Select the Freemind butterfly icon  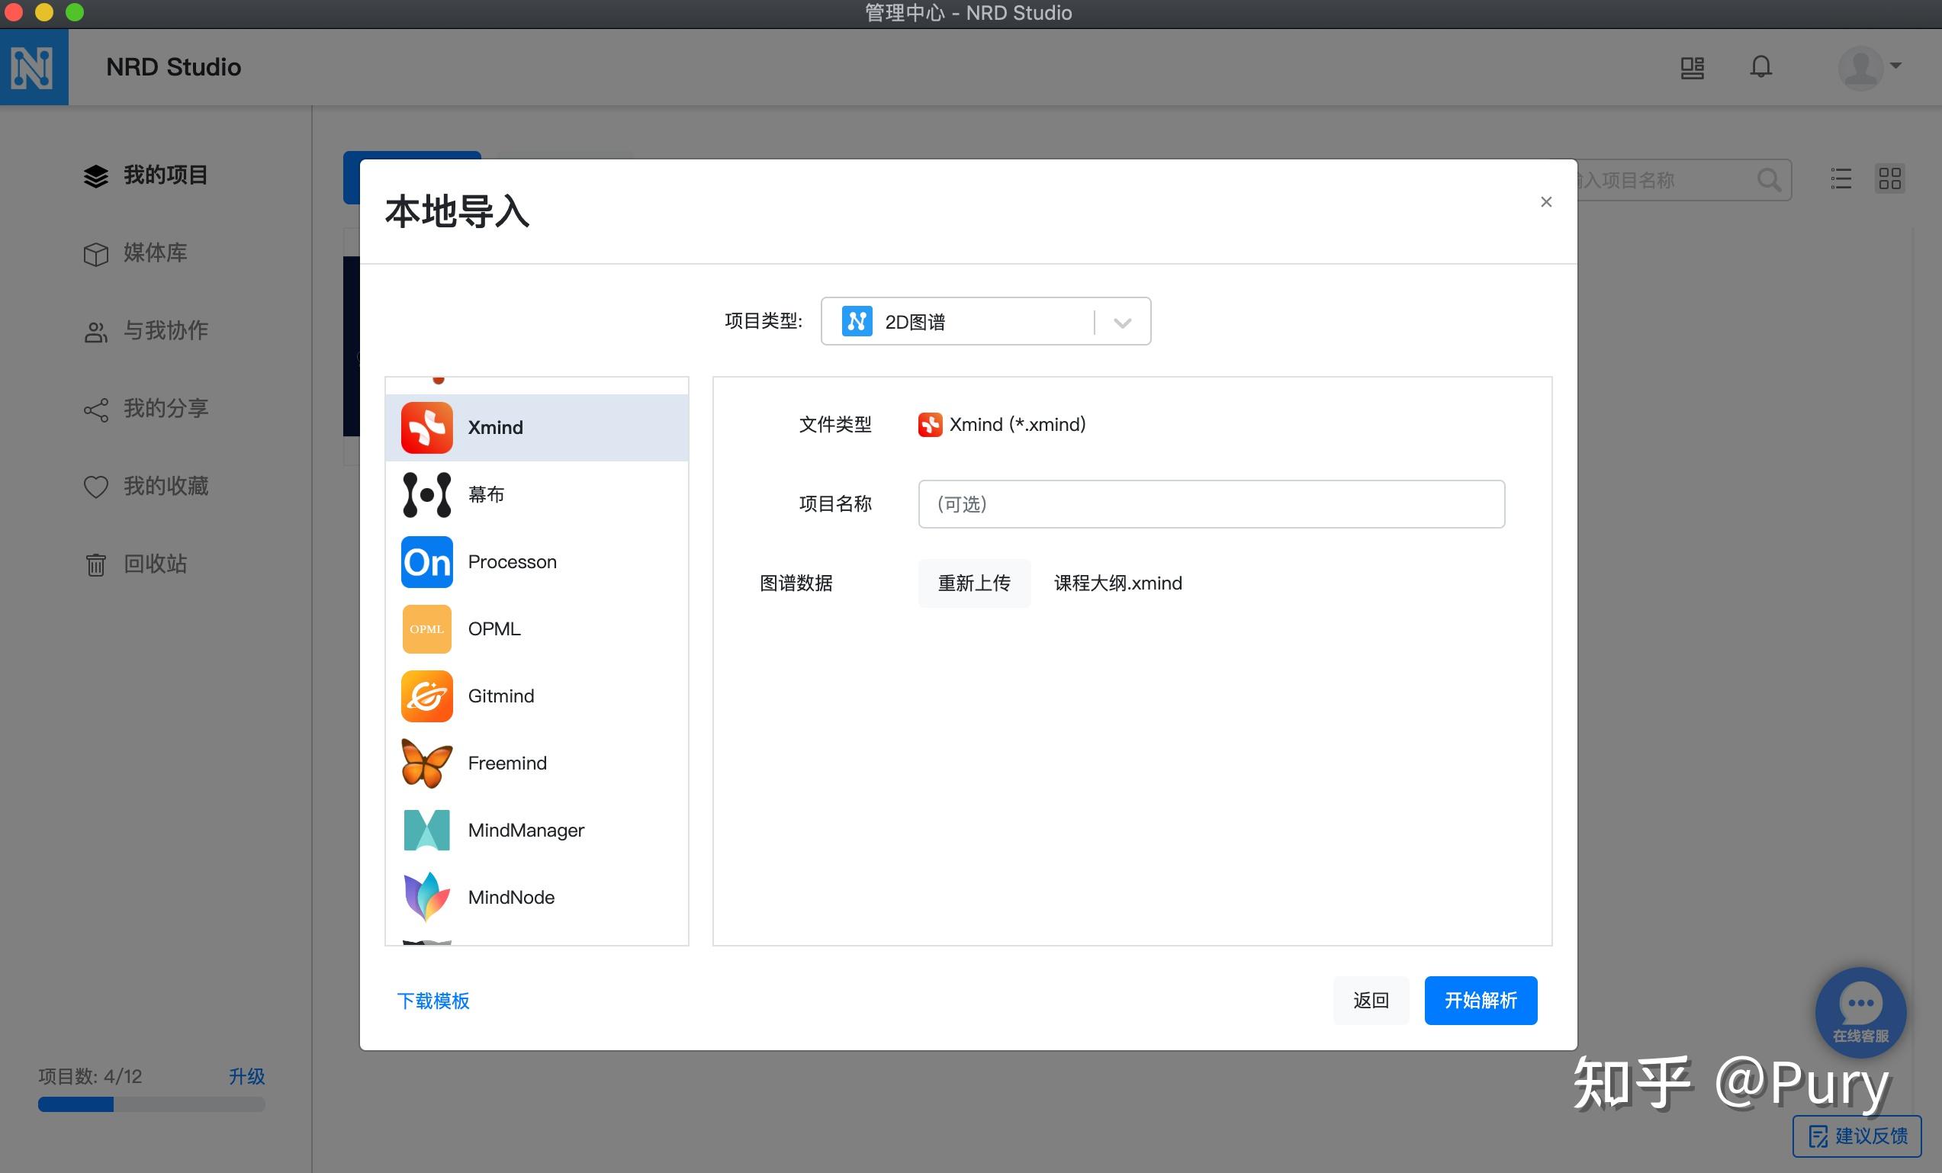click(426, 762)
